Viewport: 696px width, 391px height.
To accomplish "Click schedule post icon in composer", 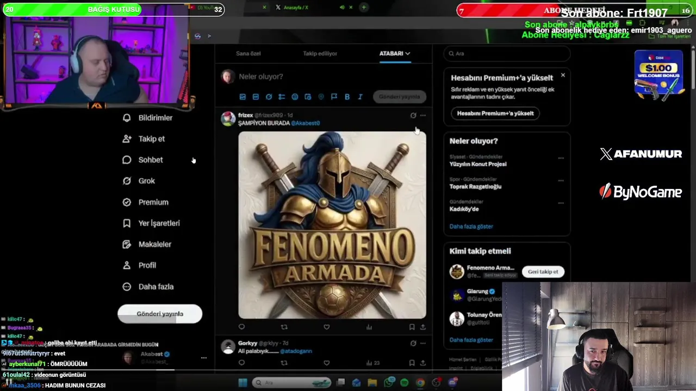I will pyautogui.click(x=308, y=97).
